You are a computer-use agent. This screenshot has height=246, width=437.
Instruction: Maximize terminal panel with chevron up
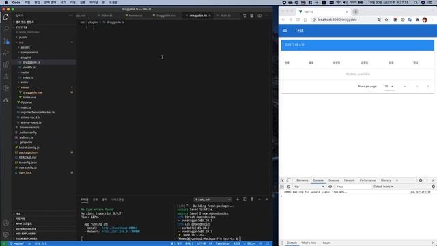point(259,200)
